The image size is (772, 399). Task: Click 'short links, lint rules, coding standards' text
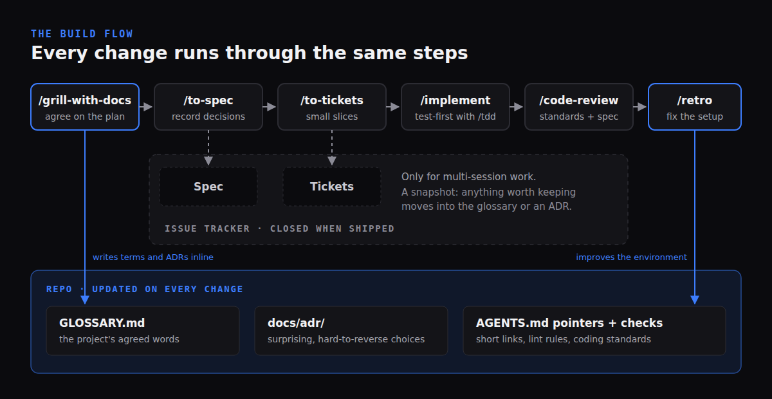(x=564, y=339)
